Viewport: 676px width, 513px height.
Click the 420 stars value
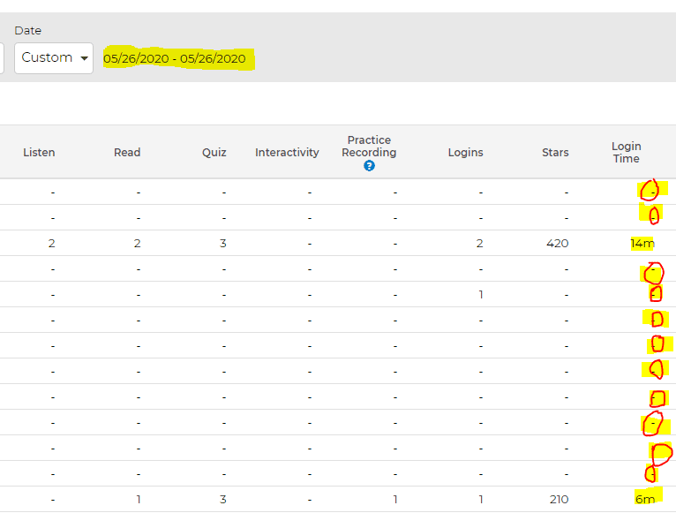pyautogui.click(x=558, y=244)
